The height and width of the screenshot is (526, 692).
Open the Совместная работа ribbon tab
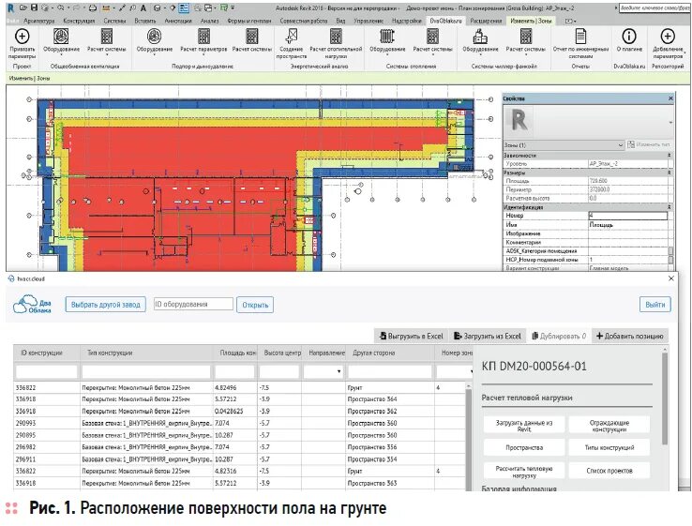pyautogui.click(x=304, y=21)
